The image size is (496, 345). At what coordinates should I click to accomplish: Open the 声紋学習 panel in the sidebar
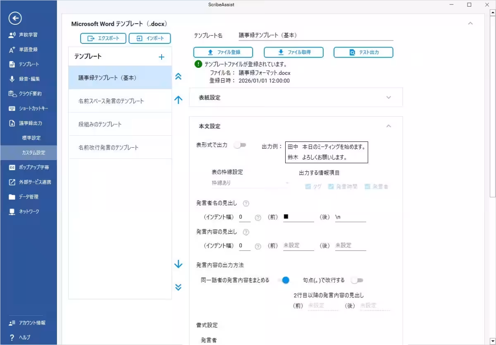point(25,34)
